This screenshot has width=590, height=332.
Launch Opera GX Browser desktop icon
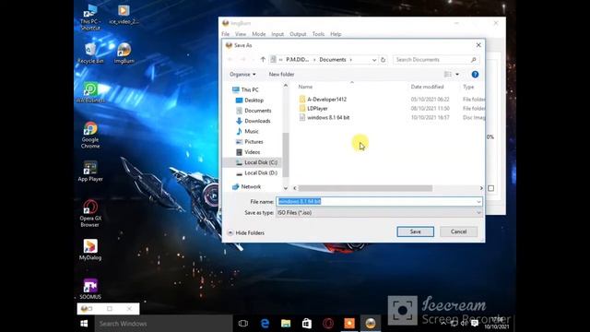click(x=90, y=213)
